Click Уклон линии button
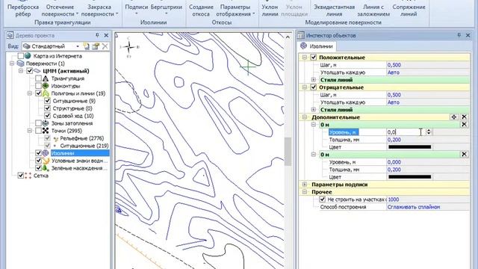Image resolution: width=478 pixels, height=269 pixels. tap(270, 10)
